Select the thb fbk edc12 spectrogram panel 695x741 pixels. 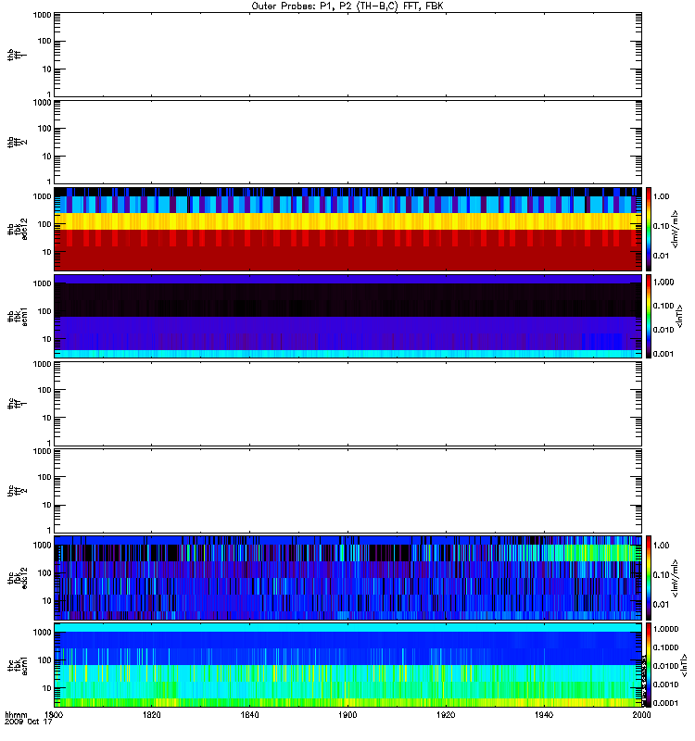pyautogui.click(x=347, y=229)
